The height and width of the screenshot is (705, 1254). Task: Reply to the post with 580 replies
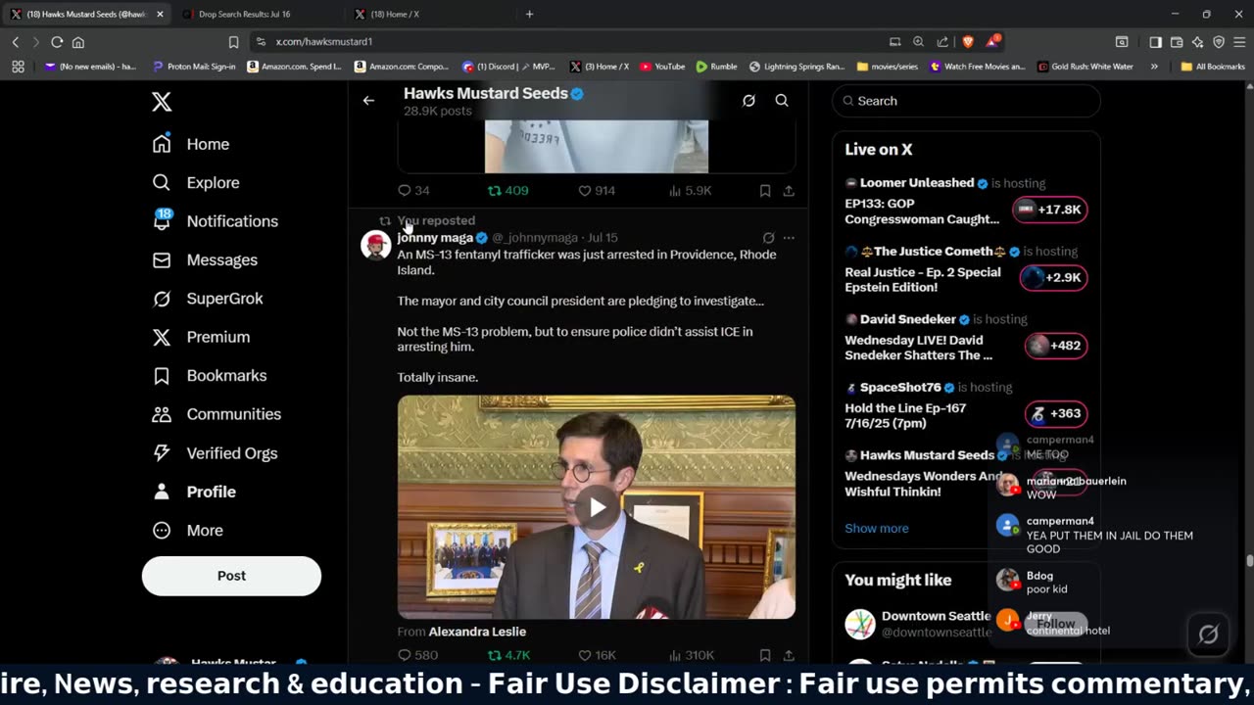pos(417,655)
